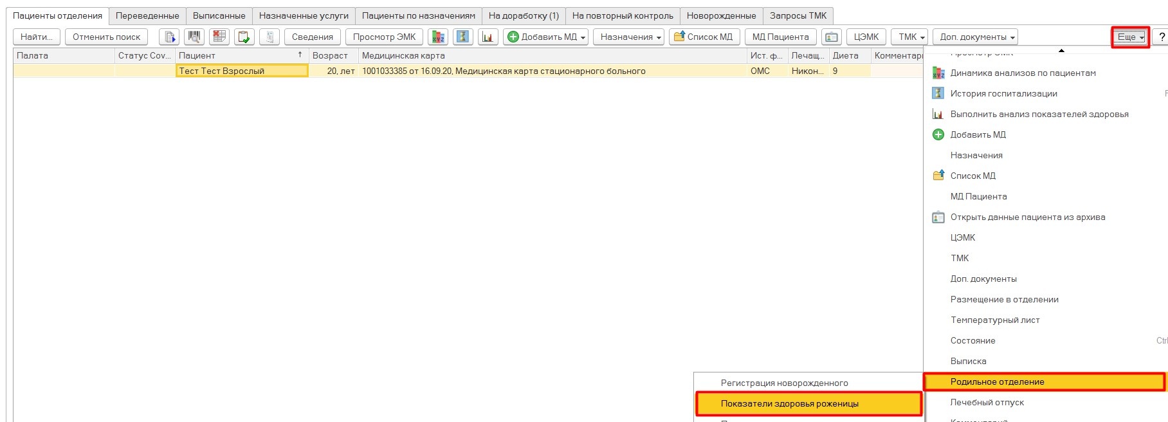Choose Температурный лист in the menu
This screenshot has width=1168, height=422.
click(994, 320)
